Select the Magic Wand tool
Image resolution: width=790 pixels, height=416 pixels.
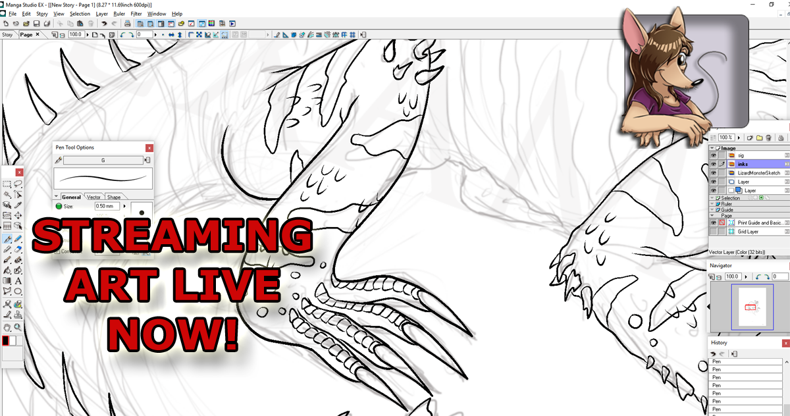tap(7, 194)
